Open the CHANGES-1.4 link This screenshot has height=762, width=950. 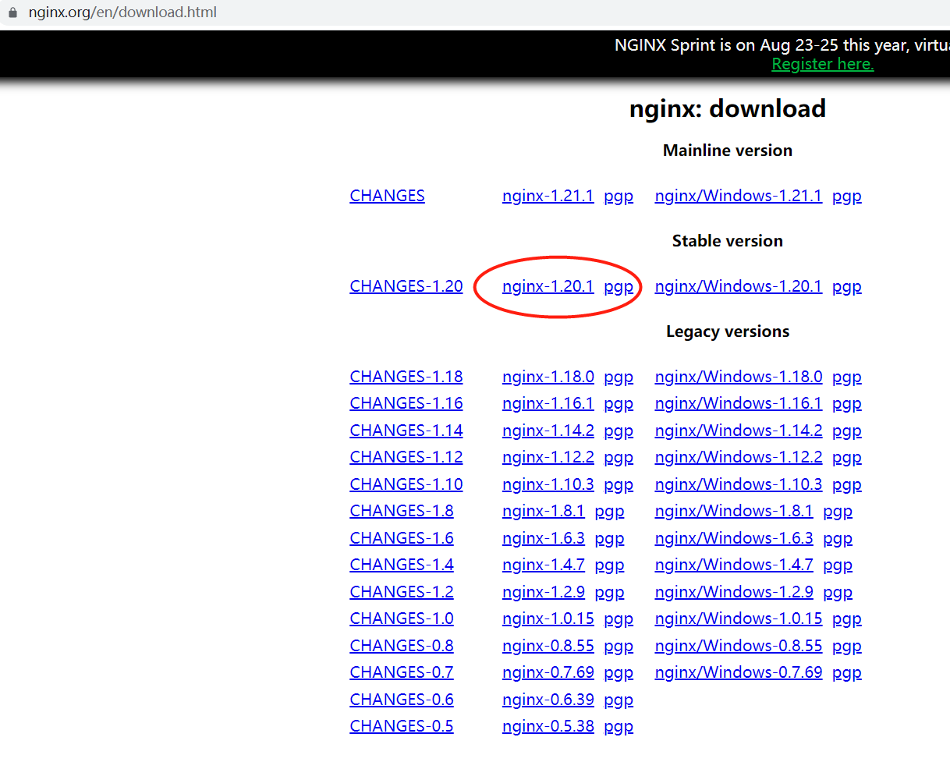click(x=402, y=565)
